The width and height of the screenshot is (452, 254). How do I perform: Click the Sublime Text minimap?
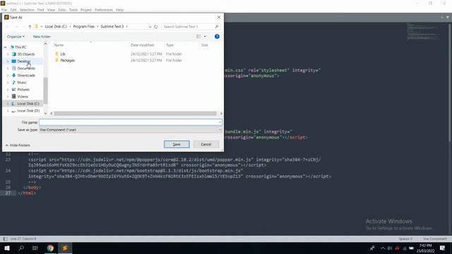pyautogui.click(x=423, y=32)
